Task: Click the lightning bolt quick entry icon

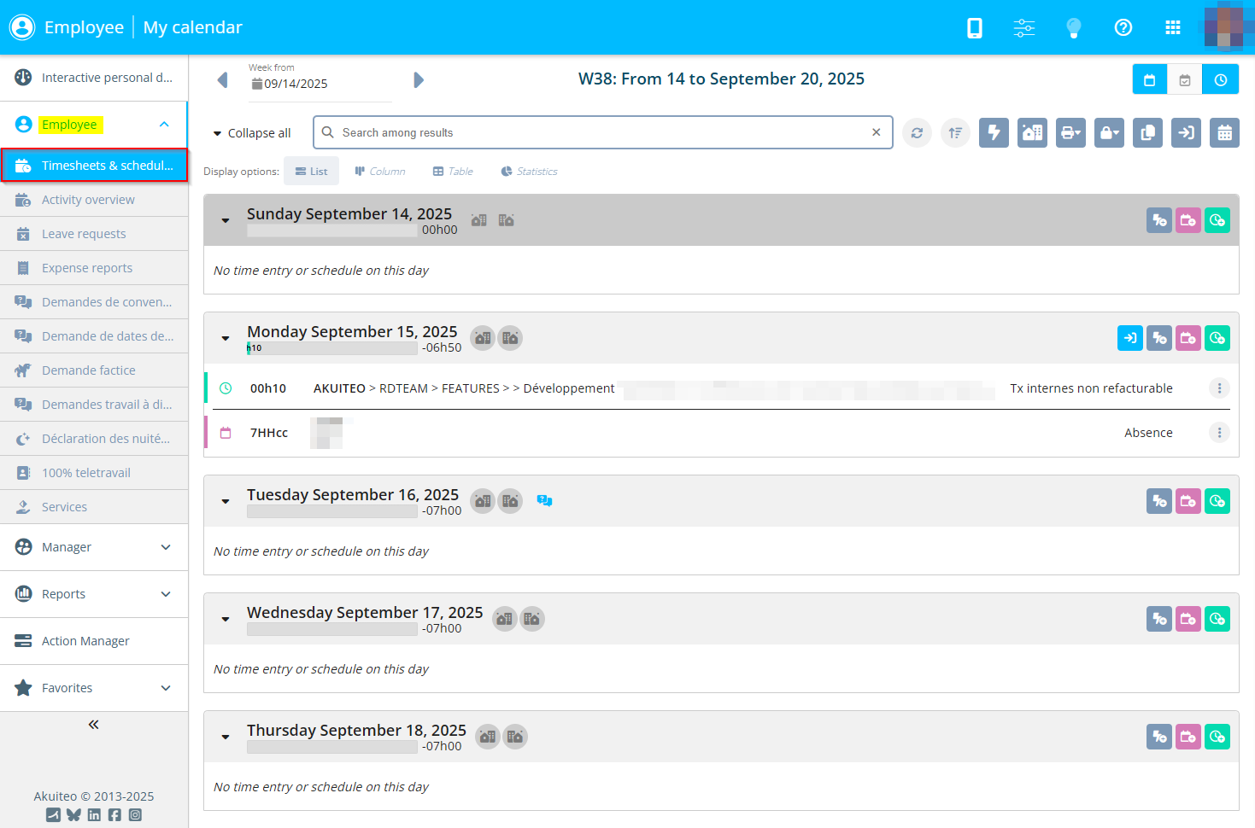Action: [994, 133]
